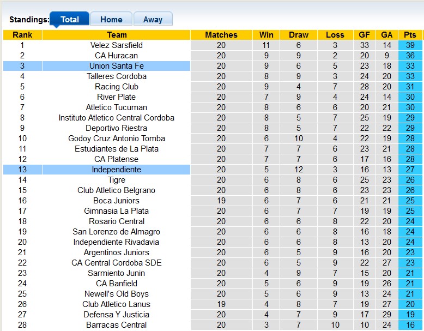
Task: Open Barracas Central team link
Action: 116,325
